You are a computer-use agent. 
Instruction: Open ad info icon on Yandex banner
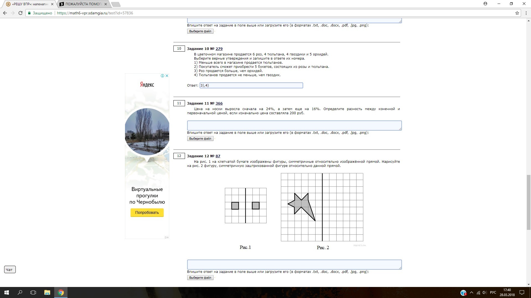163,76
